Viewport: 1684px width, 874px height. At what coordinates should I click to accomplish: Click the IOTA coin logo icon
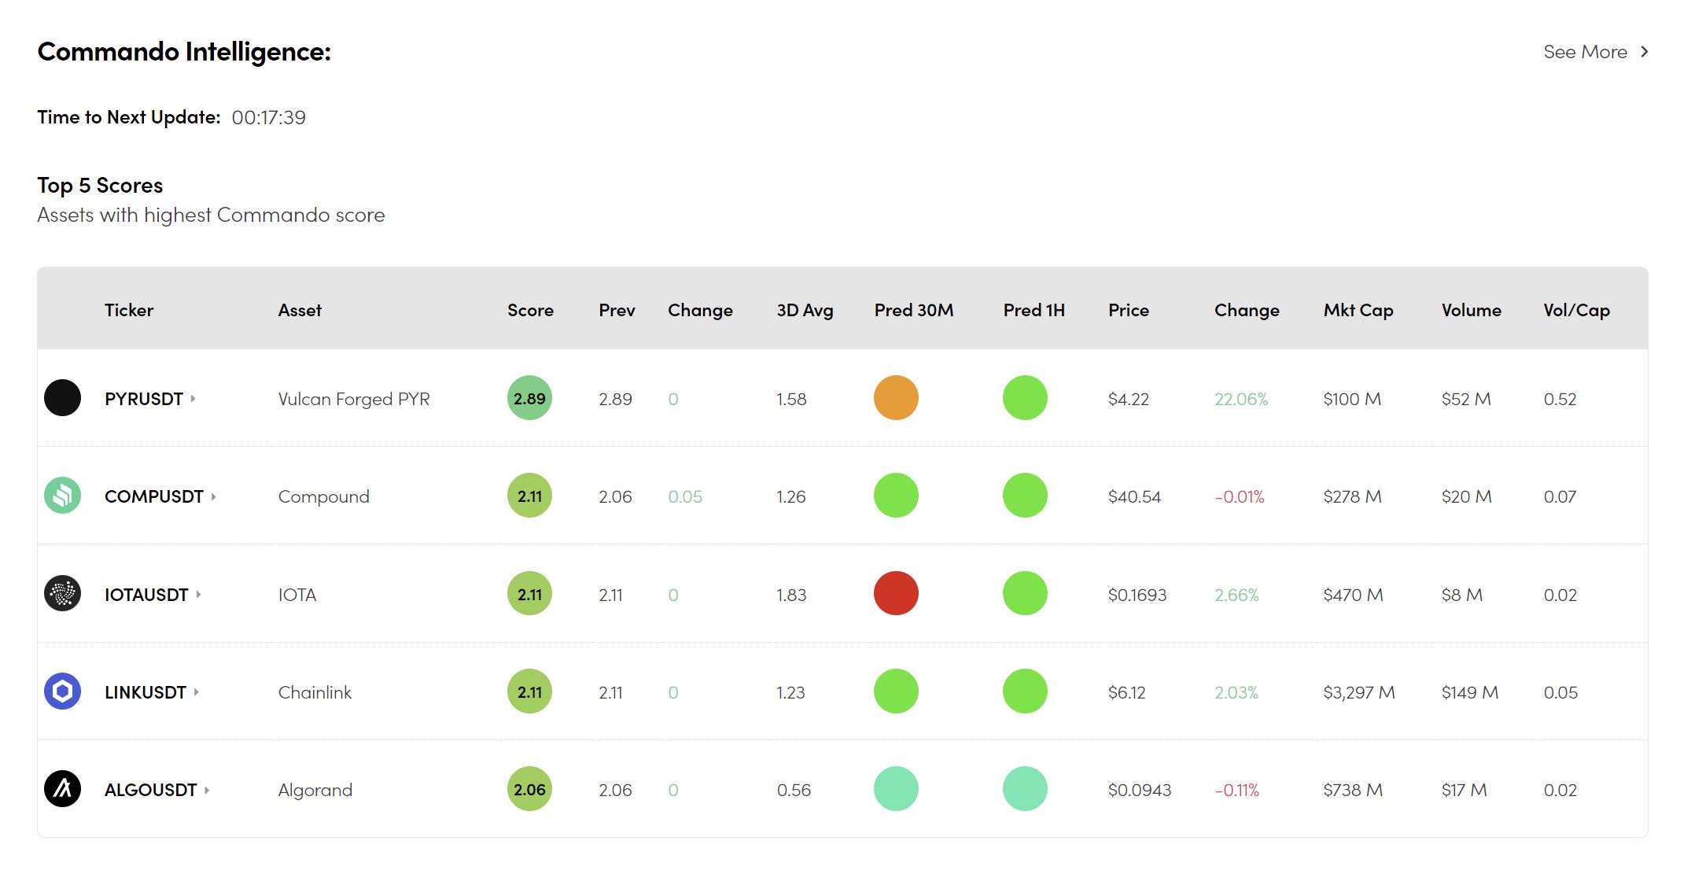tap(62, 594)
